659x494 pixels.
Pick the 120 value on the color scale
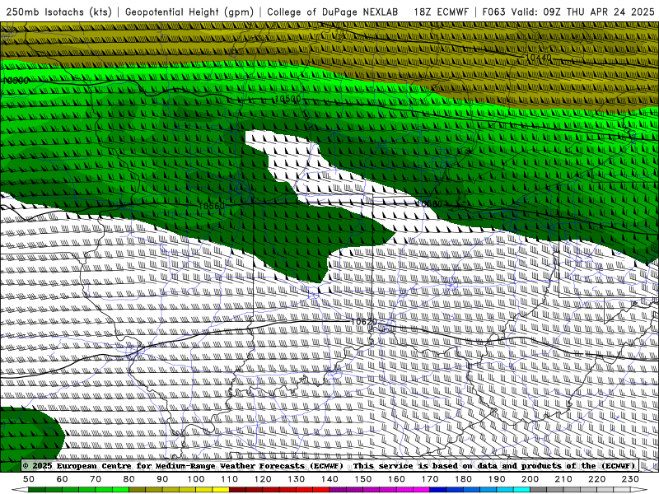pyautogui.click(x=263, y=479)
